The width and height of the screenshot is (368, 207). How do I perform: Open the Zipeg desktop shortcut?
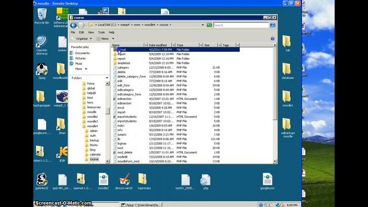[42, 71]
